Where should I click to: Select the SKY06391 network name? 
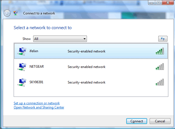[x=36, y=82]
